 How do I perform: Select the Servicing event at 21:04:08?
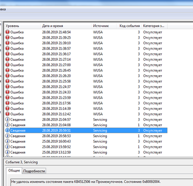click(x=86, y=125)
